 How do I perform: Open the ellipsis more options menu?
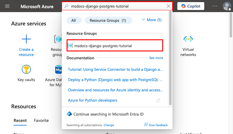215,6
